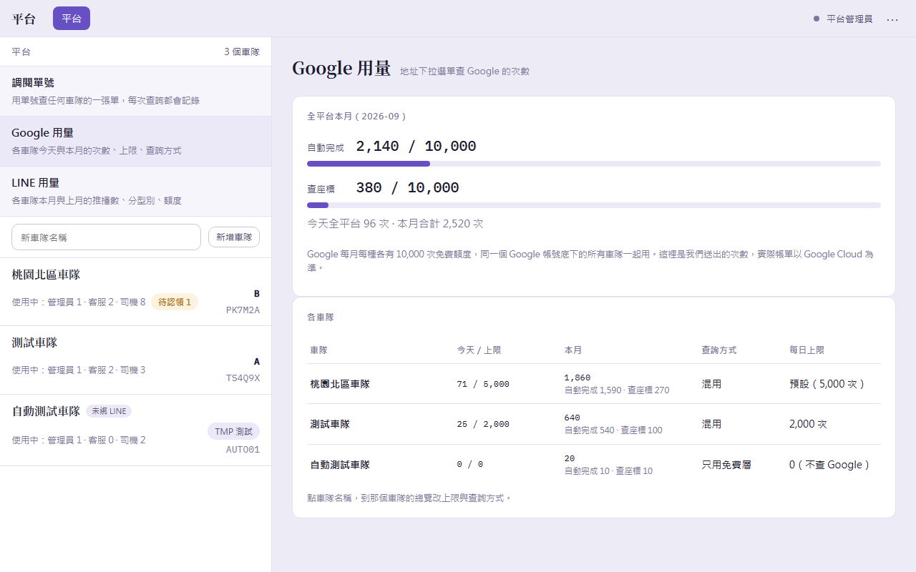Click the 25 / 2,000 table cell
The image size is (916, 572).
(x=483, y=424)
